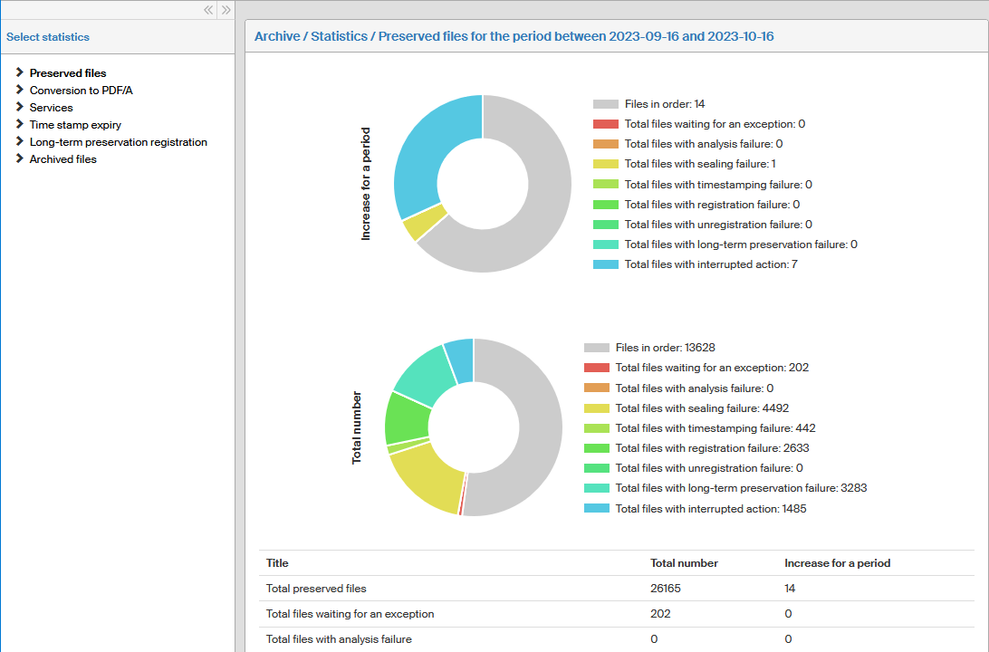Open Long-term preservation registration statistics
Image resolution: width=989 pixels, height=652 pixels.
pos(118,142)
